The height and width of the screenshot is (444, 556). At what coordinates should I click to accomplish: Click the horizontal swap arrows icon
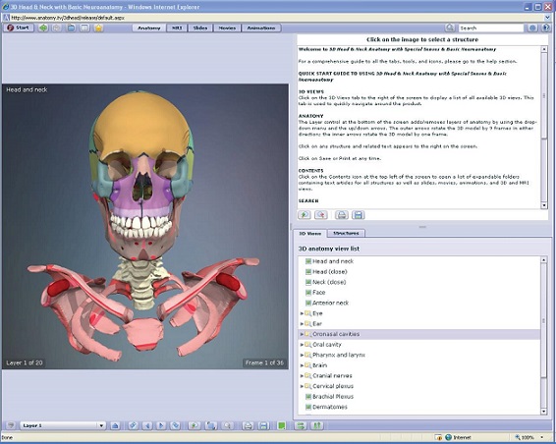pos(301,425)
